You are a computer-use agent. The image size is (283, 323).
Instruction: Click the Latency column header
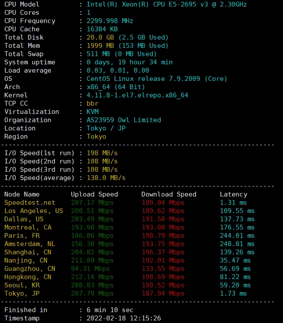[x=233, y=194]
